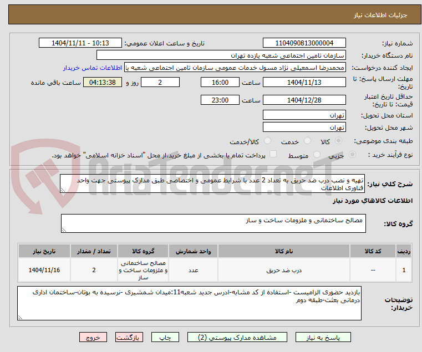Click the ردیف column header

(404, 251)
